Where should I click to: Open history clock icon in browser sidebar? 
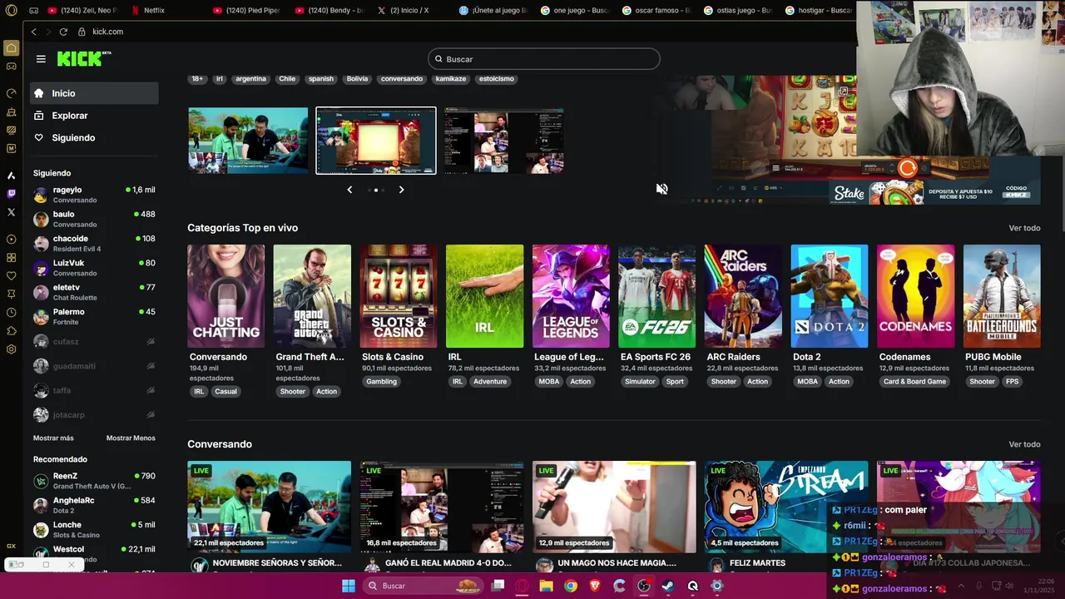tap(12, 313)
